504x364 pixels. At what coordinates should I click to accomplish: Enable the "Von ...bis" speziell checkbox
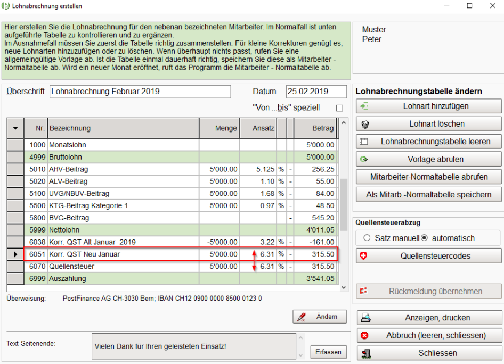339,108
